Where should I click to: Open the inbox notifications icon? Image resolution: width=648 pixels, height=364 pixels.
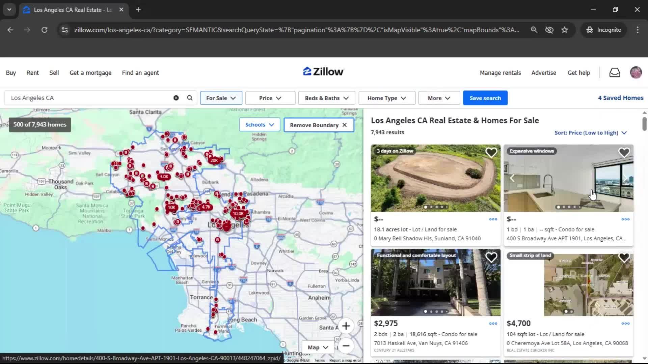615,72
